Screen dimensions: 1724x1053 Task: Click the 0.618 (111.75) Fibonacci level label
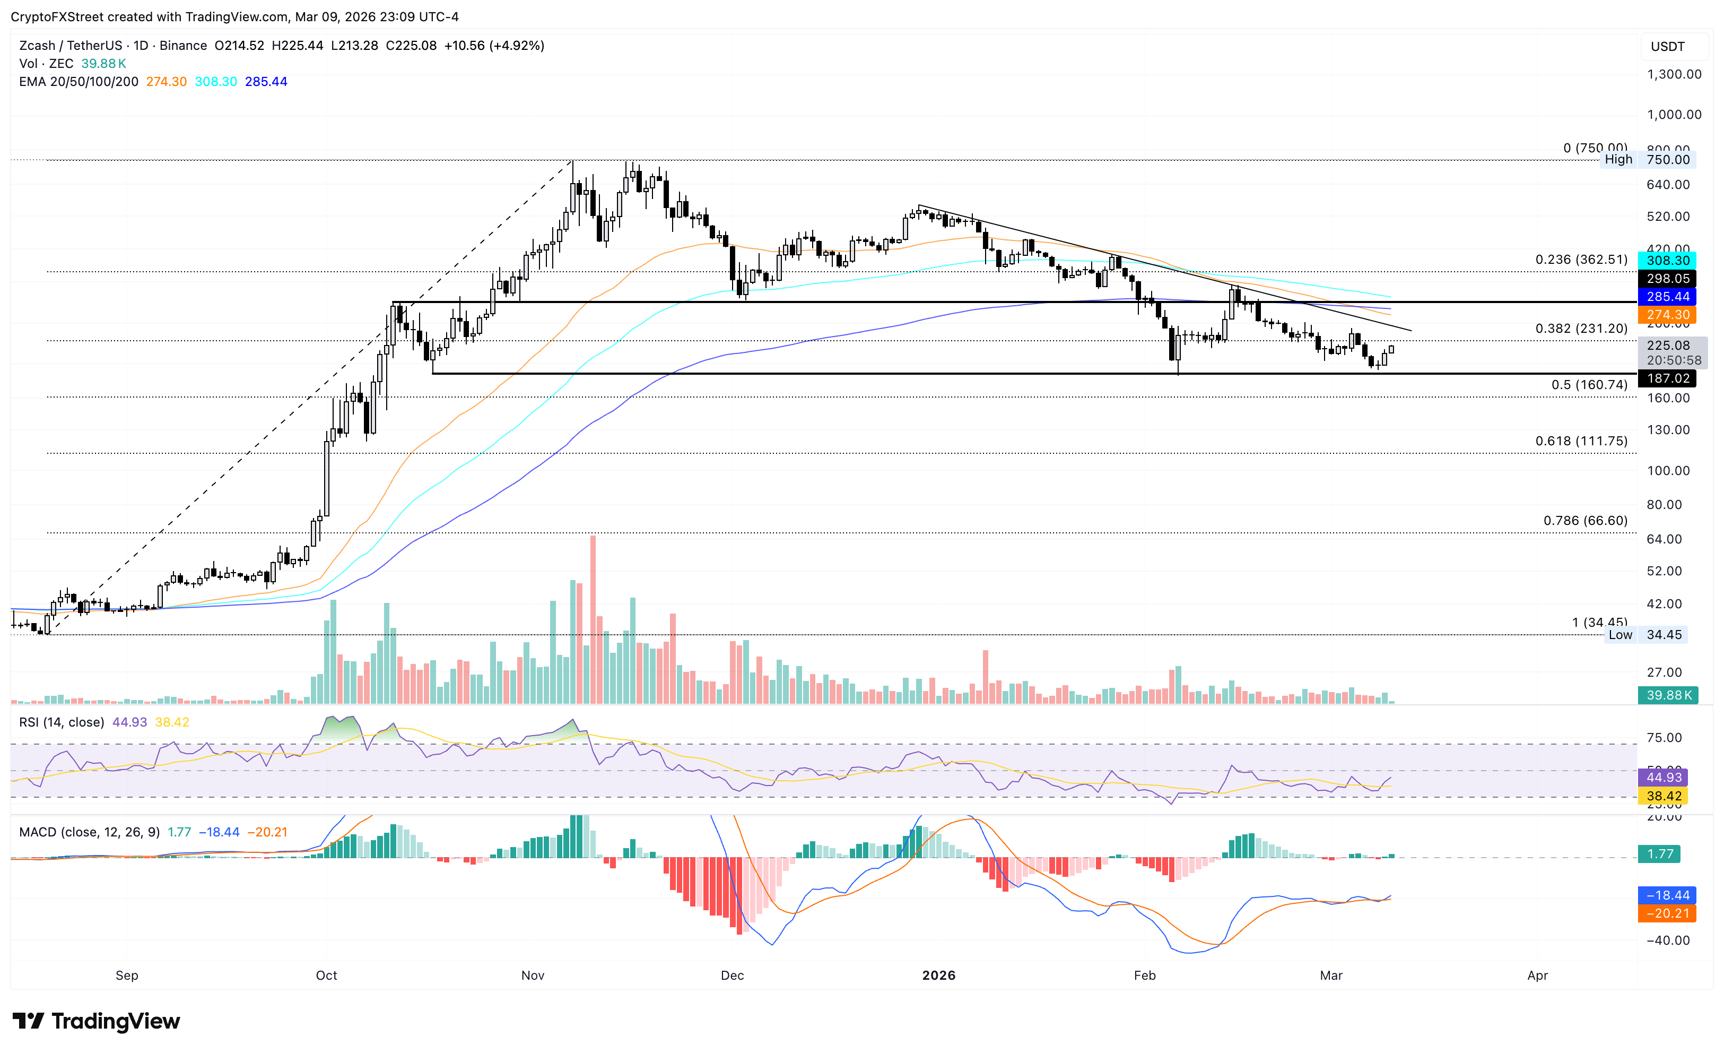point(1581,441)
